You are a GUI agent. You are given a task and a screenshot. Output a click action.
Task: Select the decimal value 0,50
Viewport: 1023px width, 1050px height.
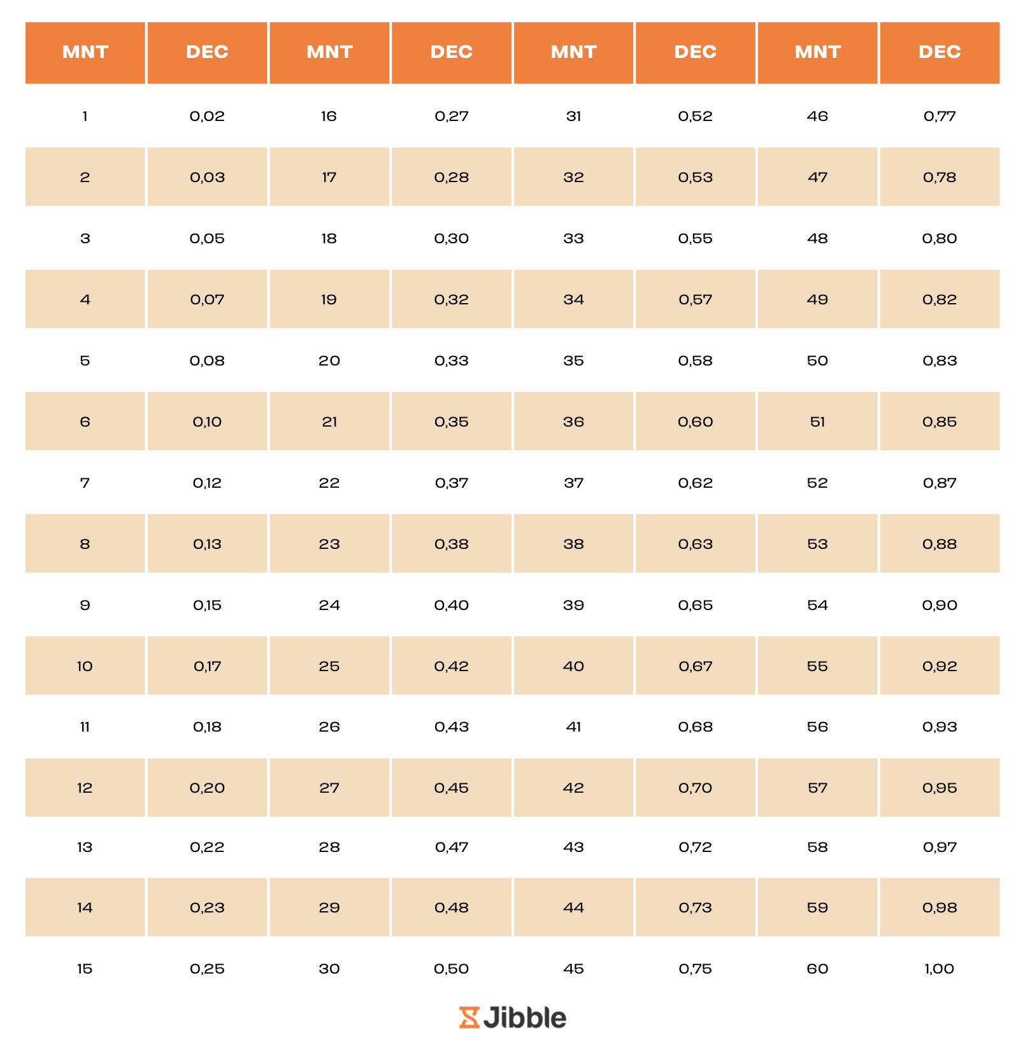451,968
